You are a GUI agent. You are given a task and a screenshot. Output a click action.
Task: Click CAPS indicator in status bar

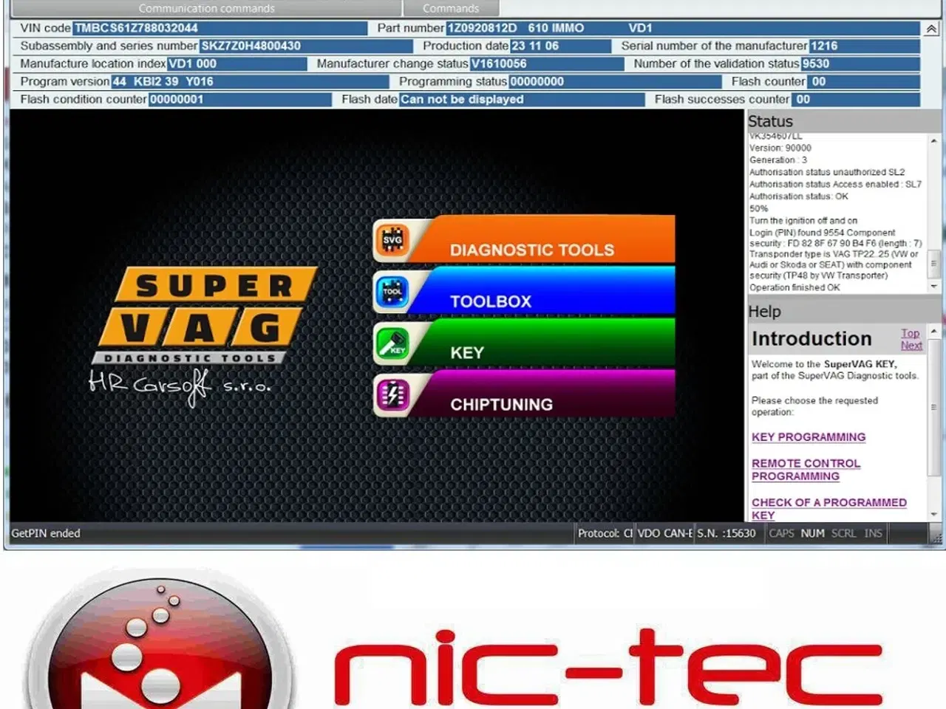[x=781, y=533]
